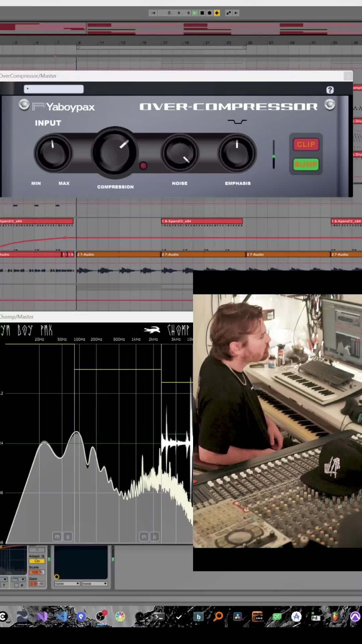Toggle the green BUMP button

point(306,164)
